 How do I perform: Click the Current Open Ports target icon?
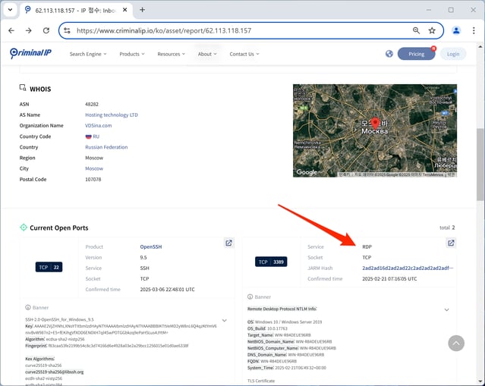(x=24, y=228)
